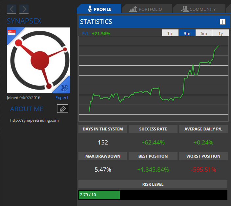This screenshot has height=206, width=231.
Task: Select the 1m chart period
Action: click(170, 33)
